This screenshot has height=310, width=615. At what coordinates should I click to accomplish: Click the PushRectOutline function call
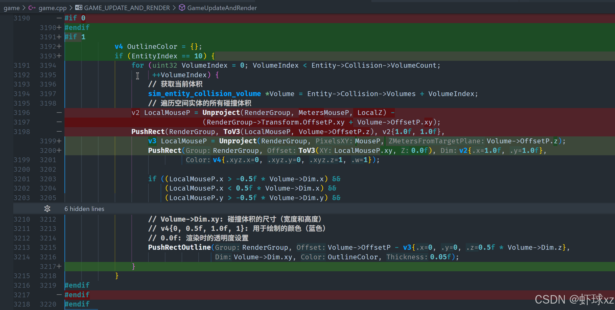pyautogui.click(x=179, y=247)
